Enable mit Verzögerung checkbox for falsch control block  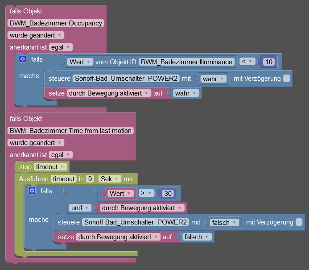pos(299,222)
